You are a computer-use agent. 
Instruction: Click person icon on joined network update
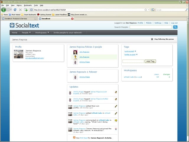tap(116, 129)
